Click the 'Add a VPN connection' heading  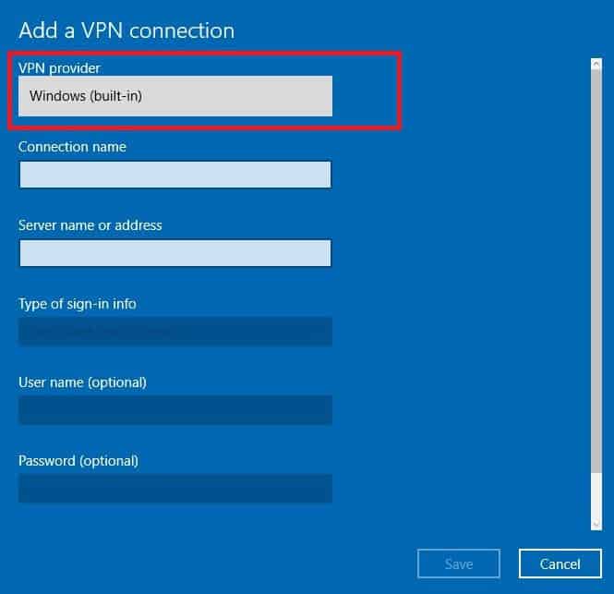126,30
